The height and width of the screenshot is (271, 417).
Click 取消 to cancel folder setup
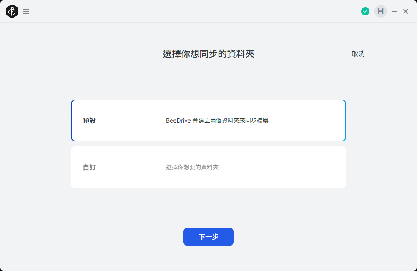pyautogui.click(x=358, y=54)
